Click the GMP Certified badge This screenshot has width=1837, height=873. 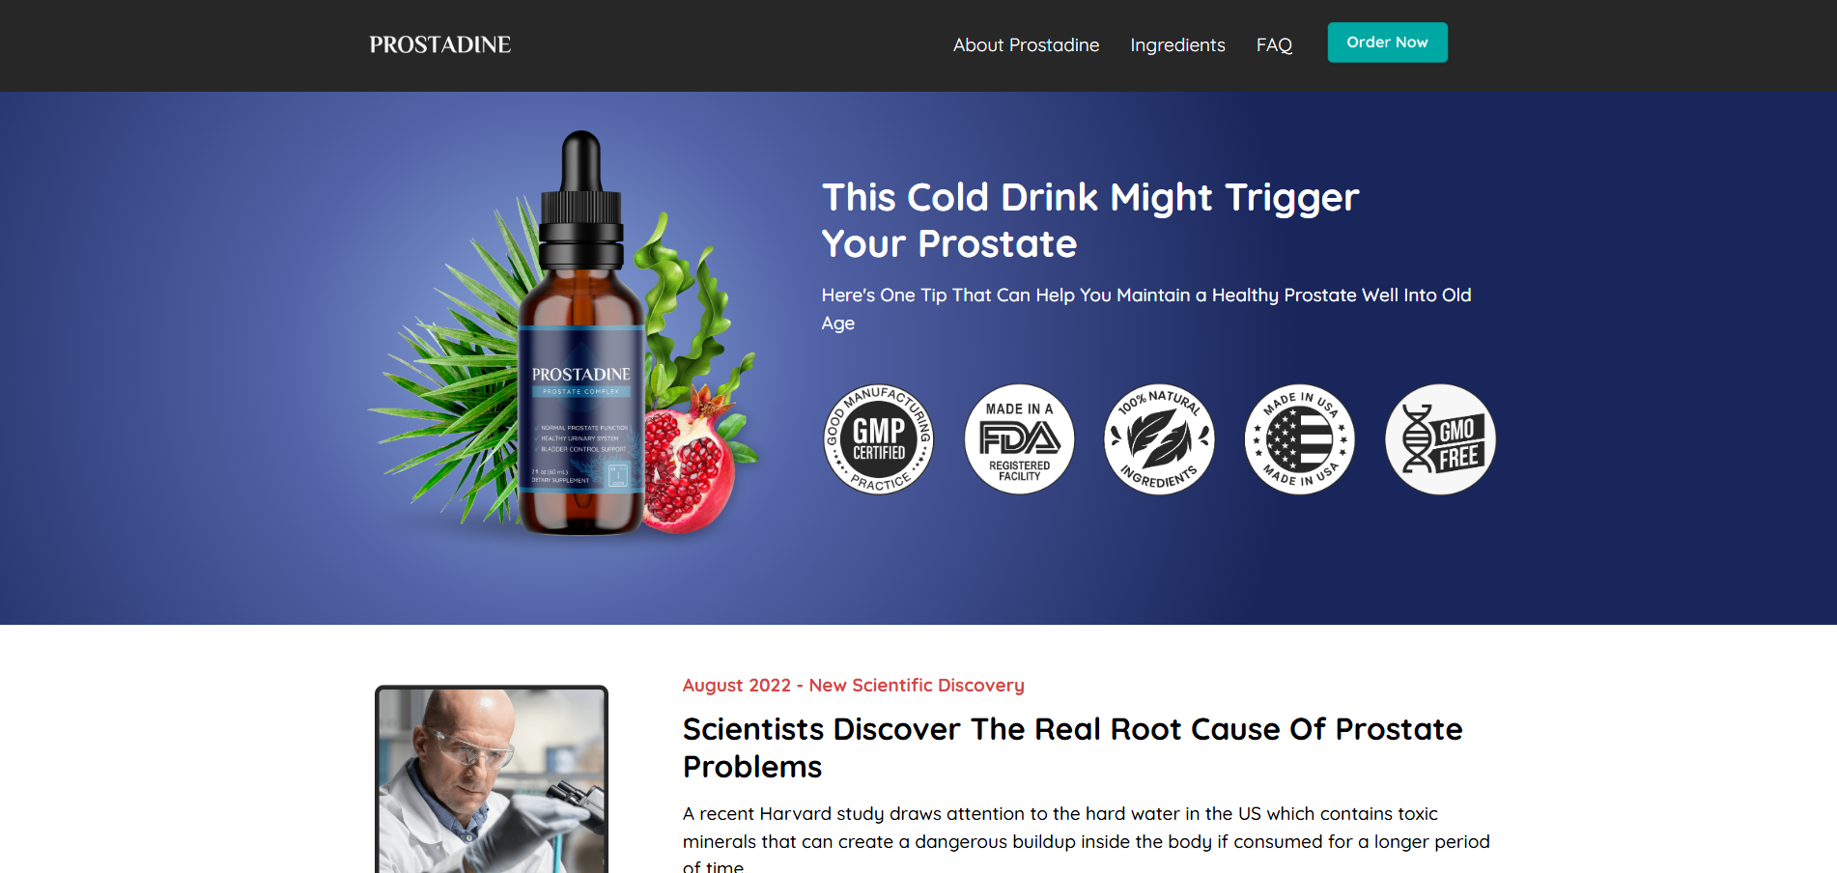point(878,439)
